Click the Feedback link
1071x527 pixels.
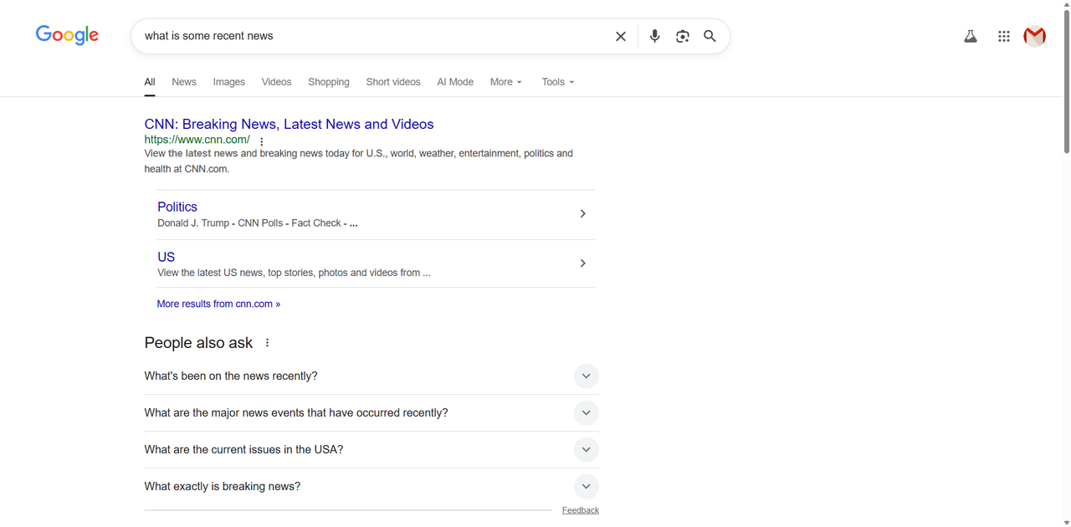581,510
